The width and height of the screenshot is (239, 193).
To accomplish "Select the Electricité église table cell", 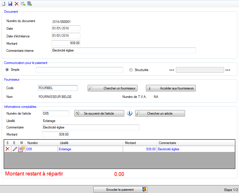I will click(x=196, y=149).
